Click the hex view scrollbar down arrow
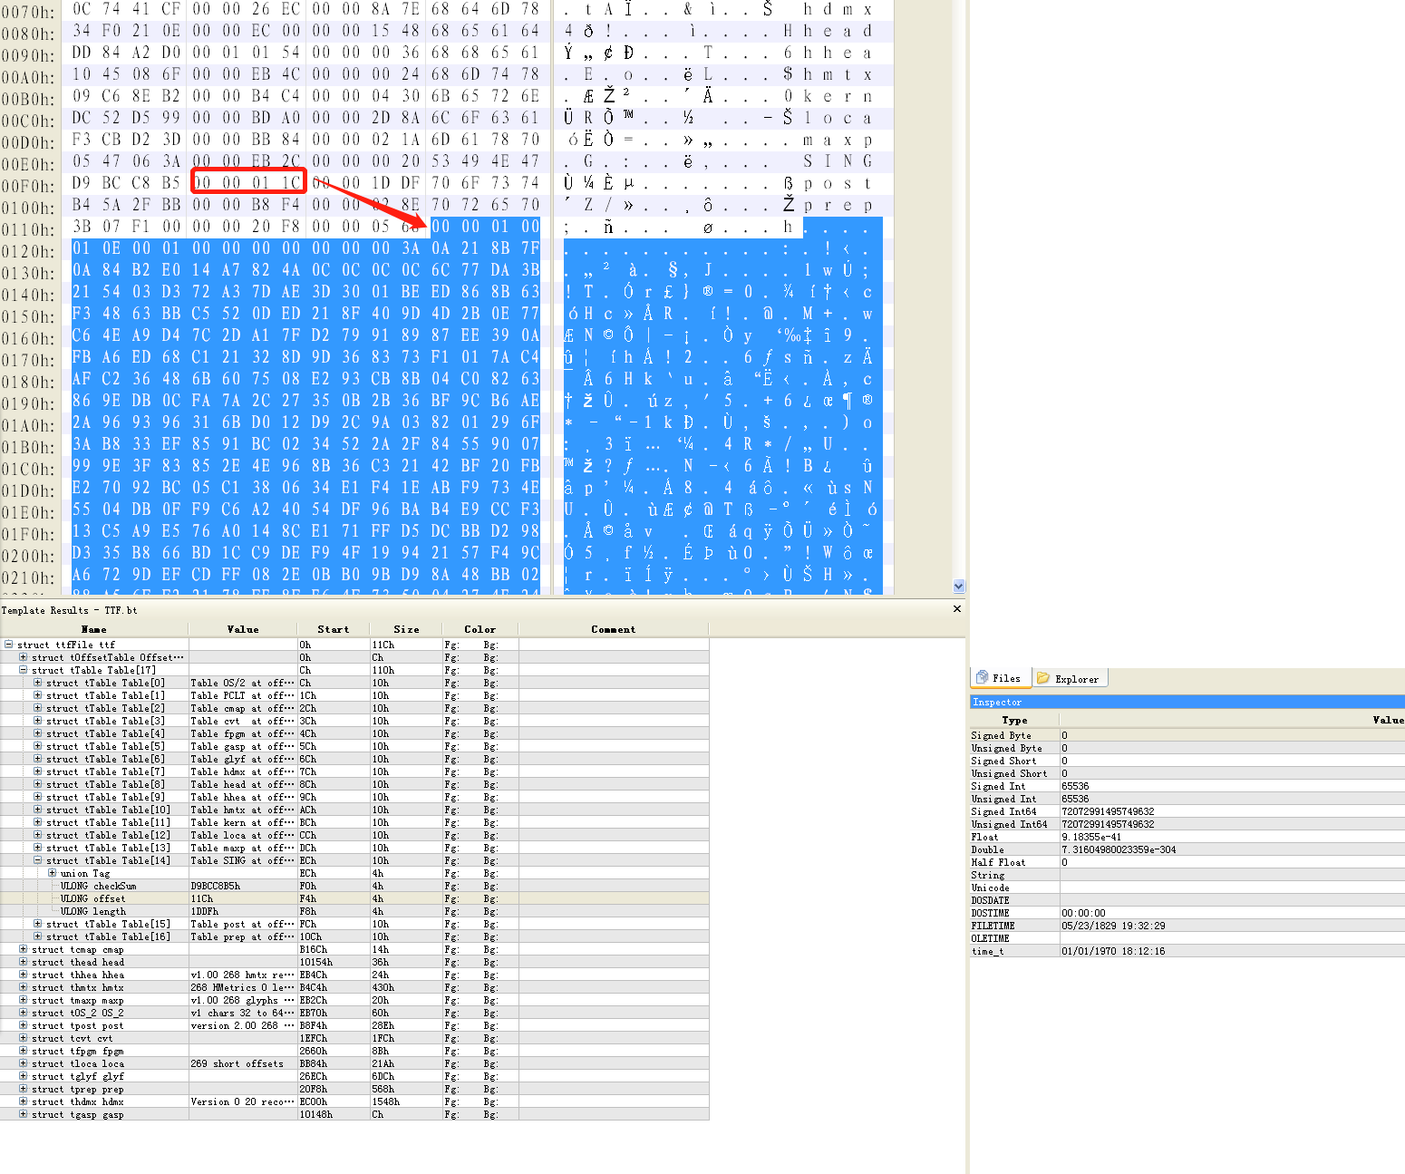1405x1174 pixels. pos(958,587)
